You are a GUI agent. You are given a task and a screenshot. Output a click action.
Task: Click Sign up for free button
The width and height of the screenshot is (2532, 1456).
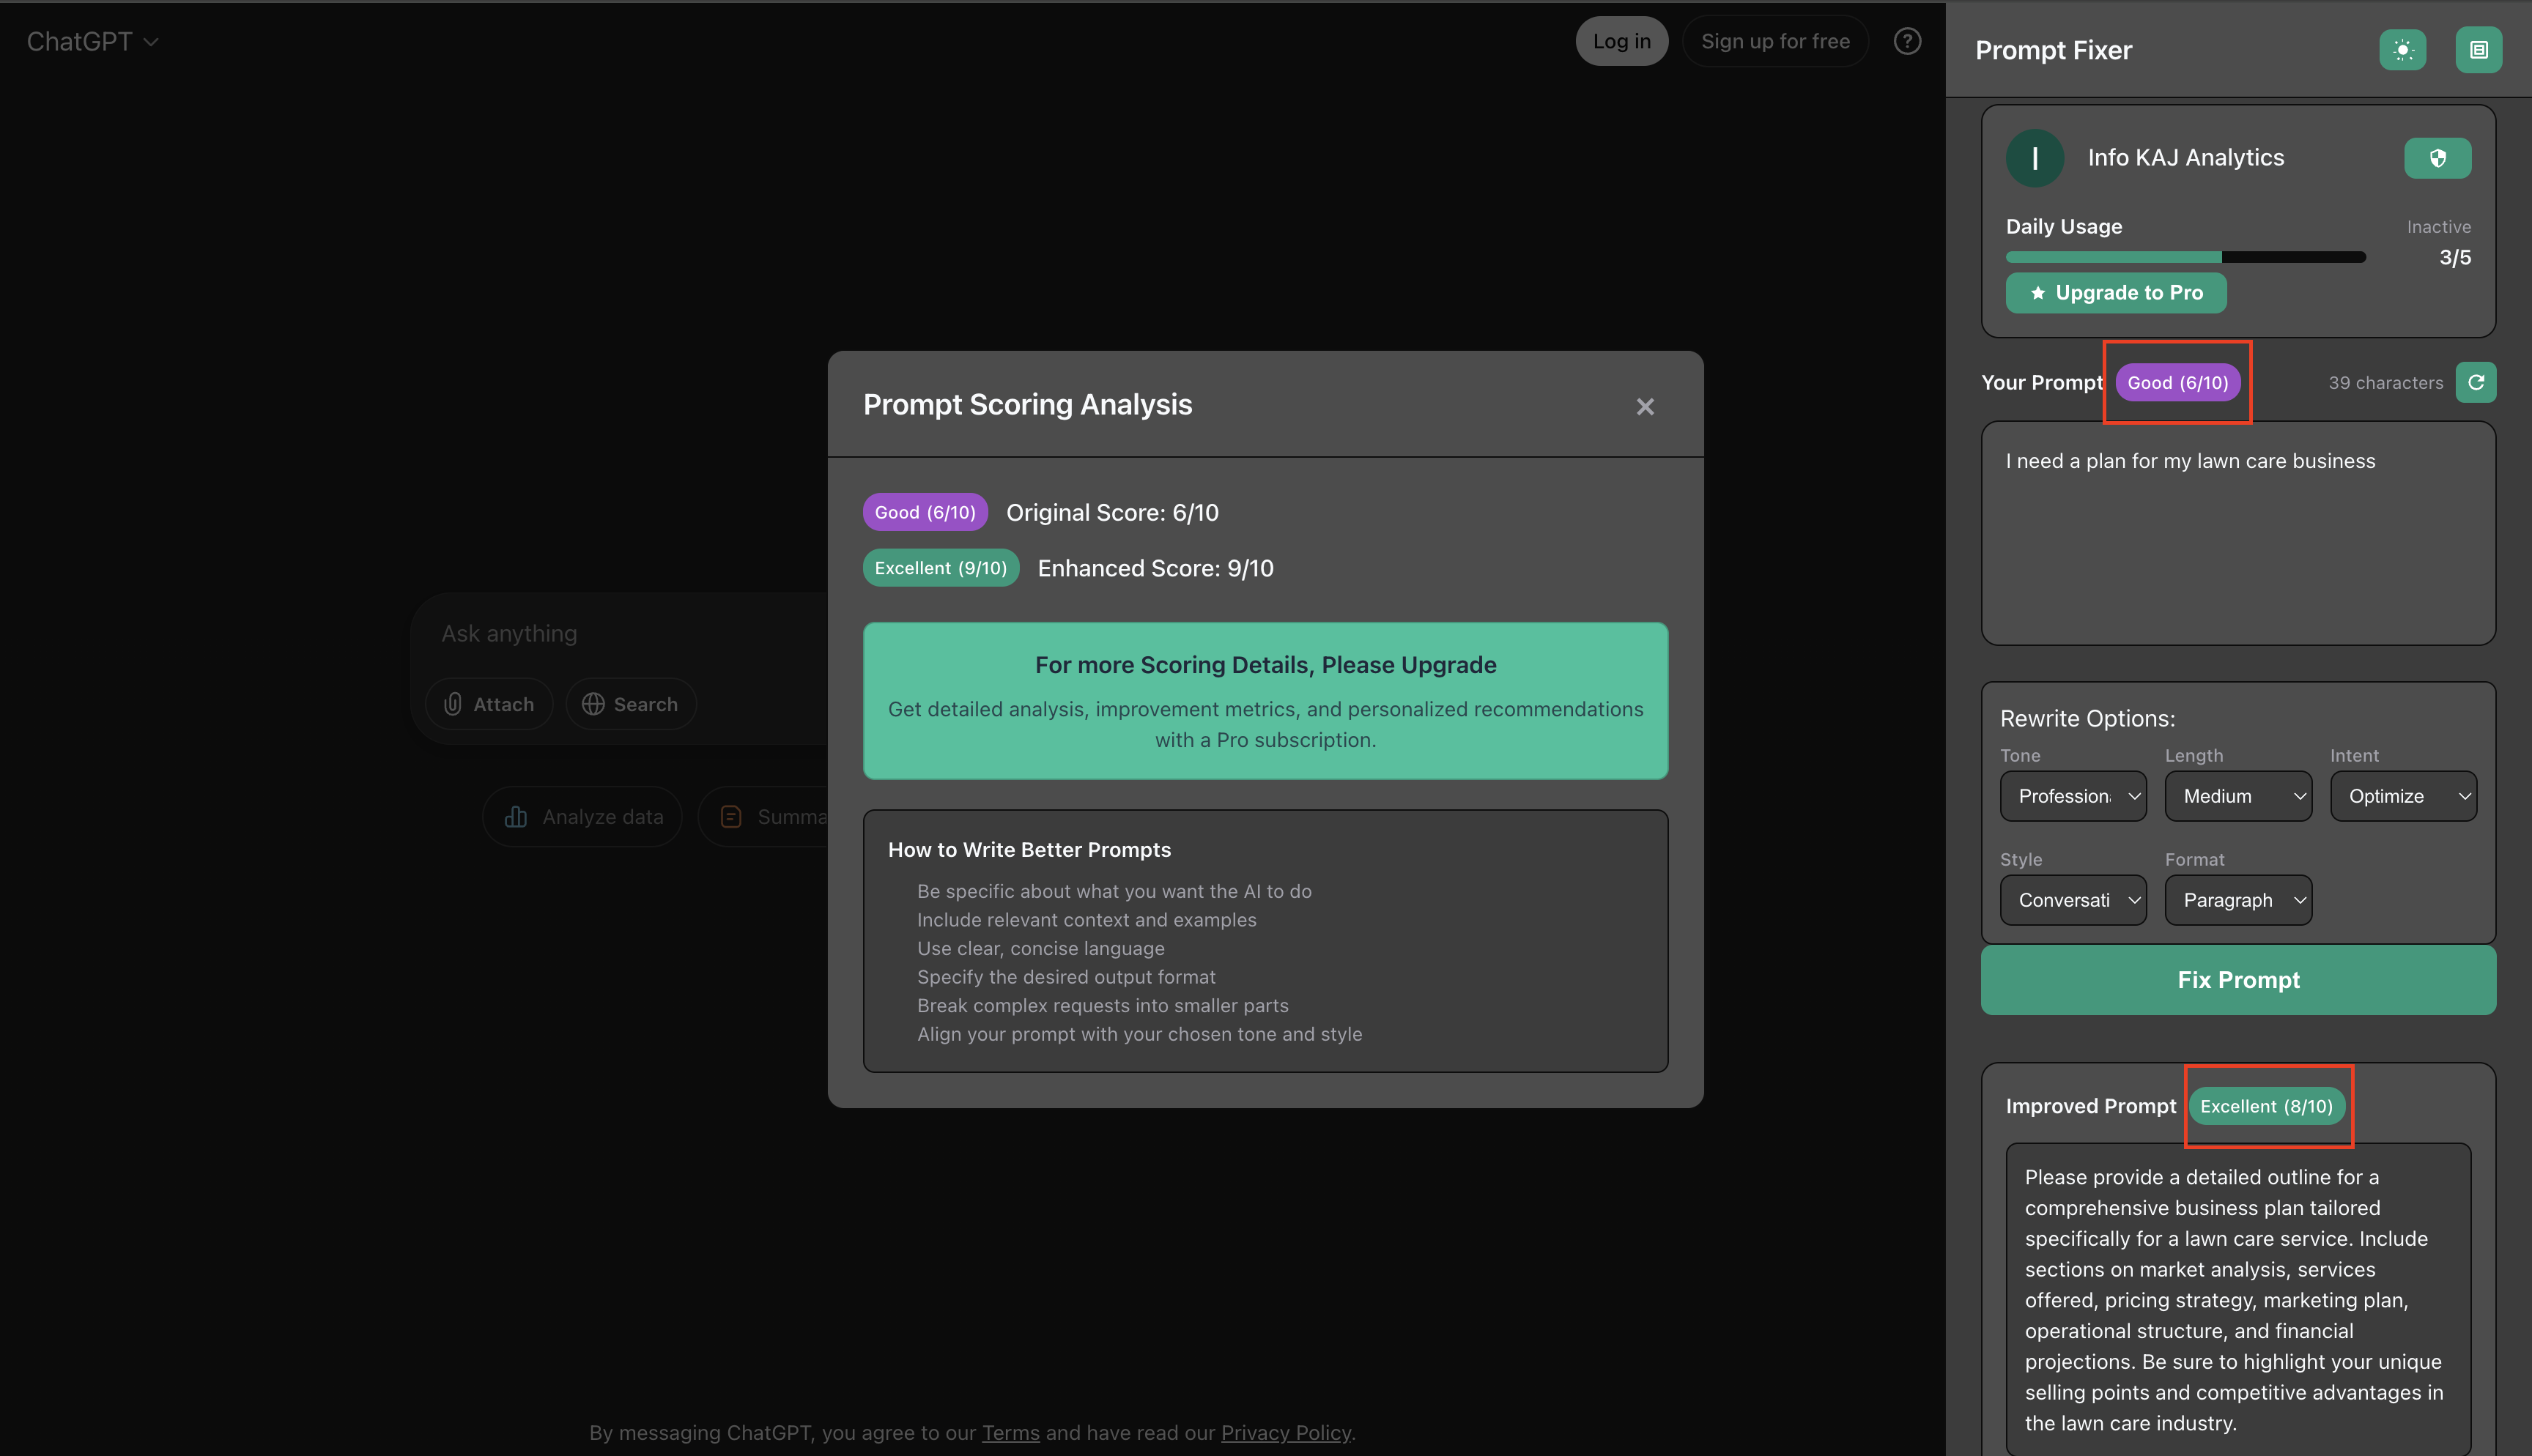[1775, 41]
